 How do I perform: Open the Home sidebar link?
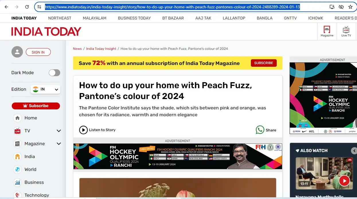click(31, 118)
